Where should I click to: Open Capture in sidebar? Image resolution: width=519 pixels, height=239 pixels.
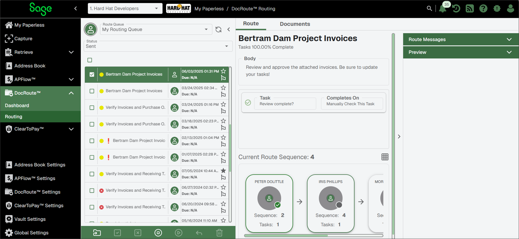point(40,39)
